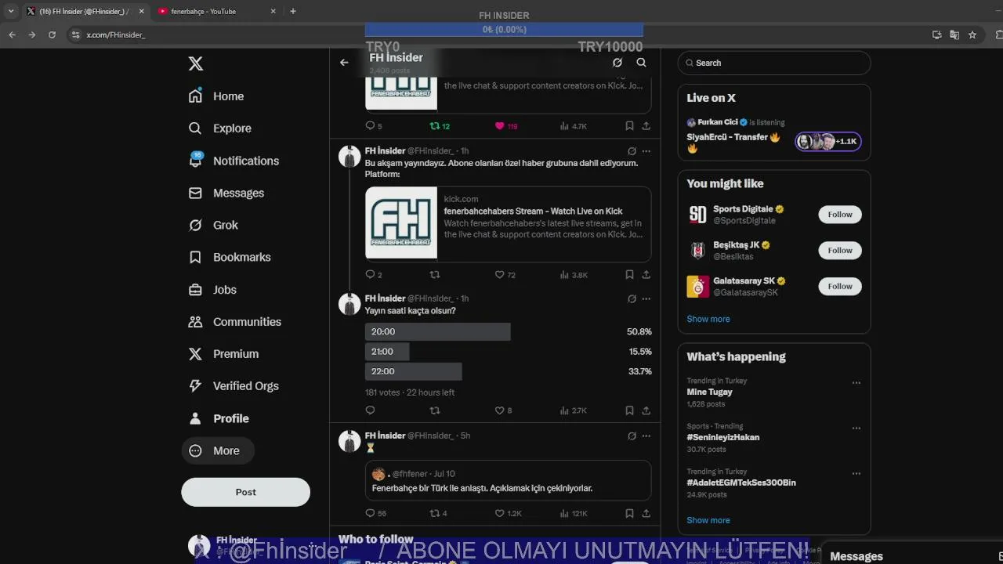Open options for Mine Tugay trend
Image resolution: width=1003 pixels, height=564 pixels.
click(x=856, y=383)
